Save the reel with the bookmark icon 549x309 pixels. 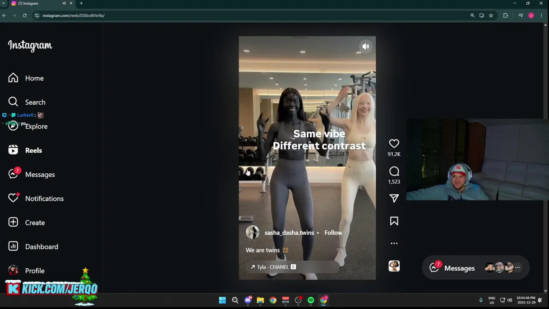pyautogui.click(x=394, y=221)
